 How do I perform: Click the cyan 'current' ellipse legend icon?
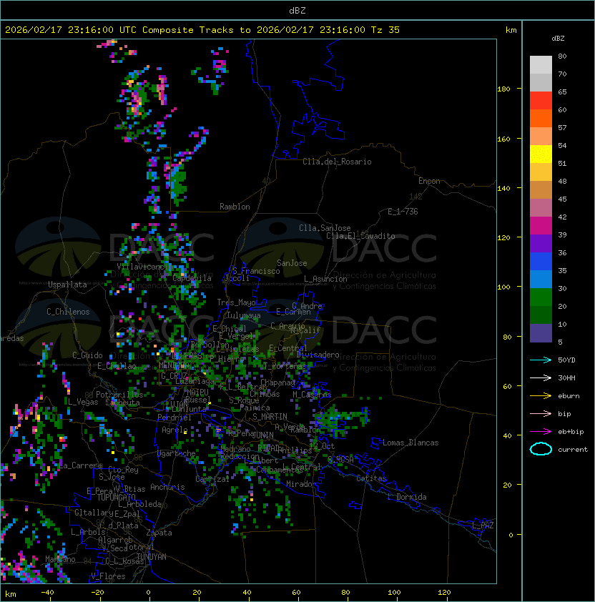[x=541, y=449]
